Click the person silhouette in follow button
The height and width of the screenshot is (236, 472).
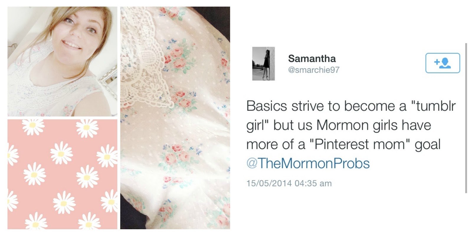pos(445,63)
